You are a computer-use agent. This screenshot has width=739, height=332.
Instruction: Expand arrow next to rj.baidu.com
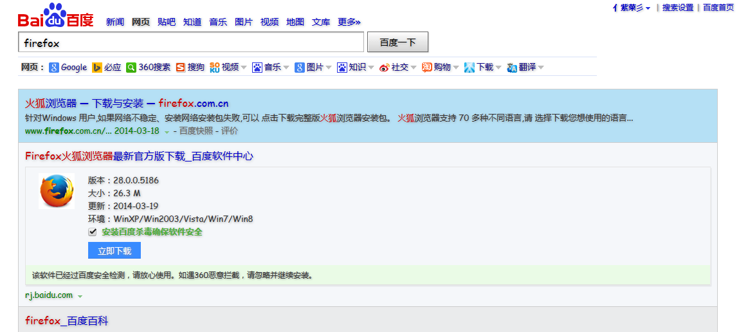click(80, 297)
